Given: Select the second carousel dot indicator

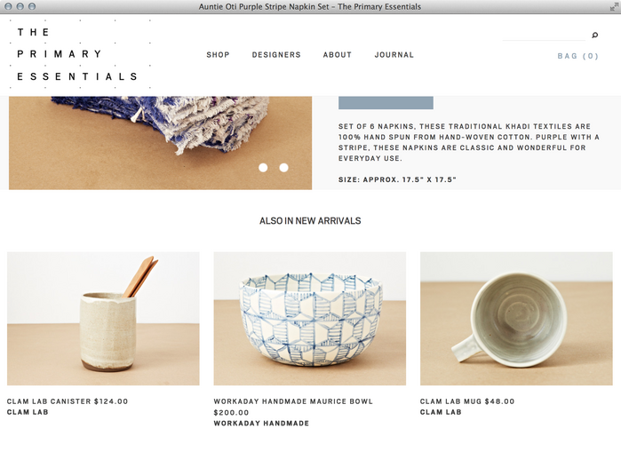Looking at the screenshot, I should [283, 168].
